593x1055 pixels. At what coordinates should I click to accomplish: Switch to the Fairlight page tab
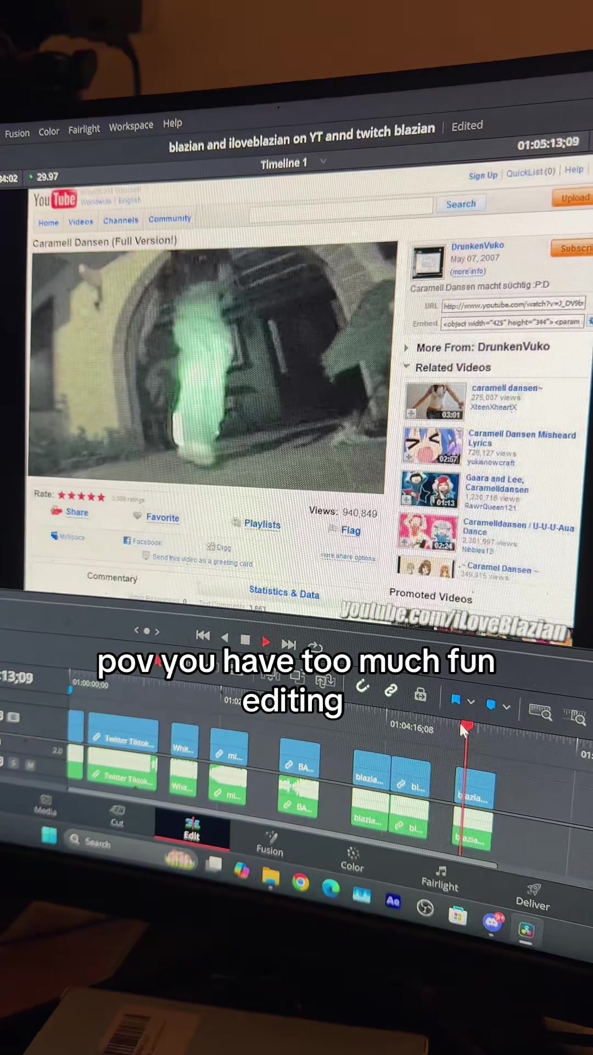[439, 878]
